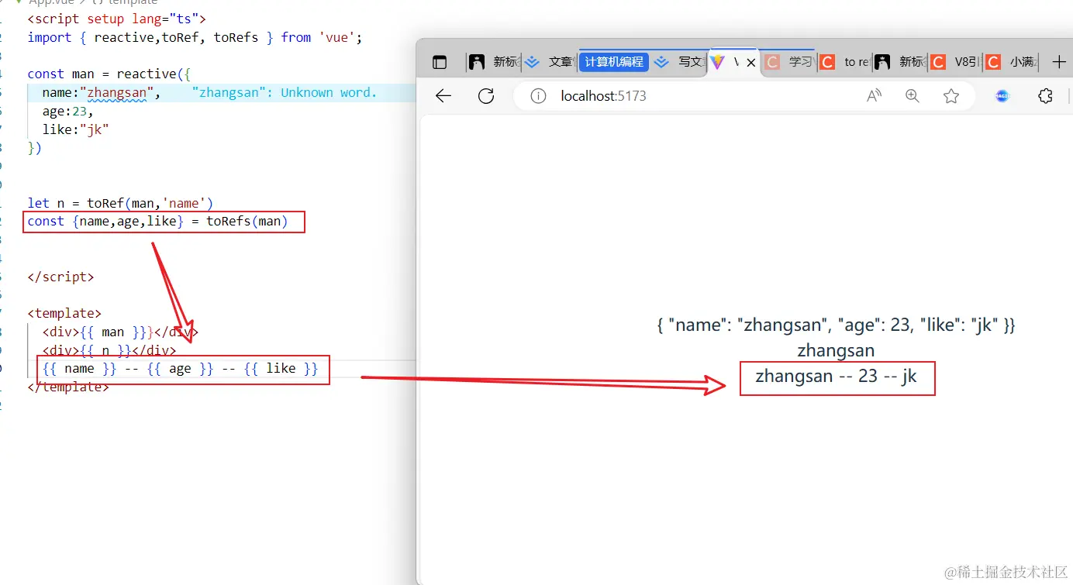The width and height of the screenshot is (1073, 585).
Task: Click the standalone 'zhangsan' line on the page
Action: click(836, 350)
